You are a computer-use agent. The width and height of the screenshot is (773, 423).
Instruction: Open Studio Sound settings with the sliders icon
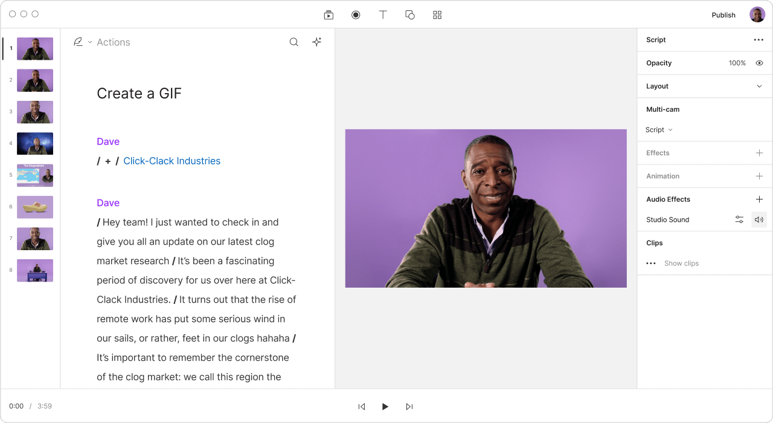[739, 219]
